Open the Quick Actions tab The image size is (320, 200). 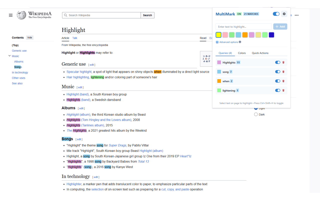pyautogui.click(x=260, y=53)
